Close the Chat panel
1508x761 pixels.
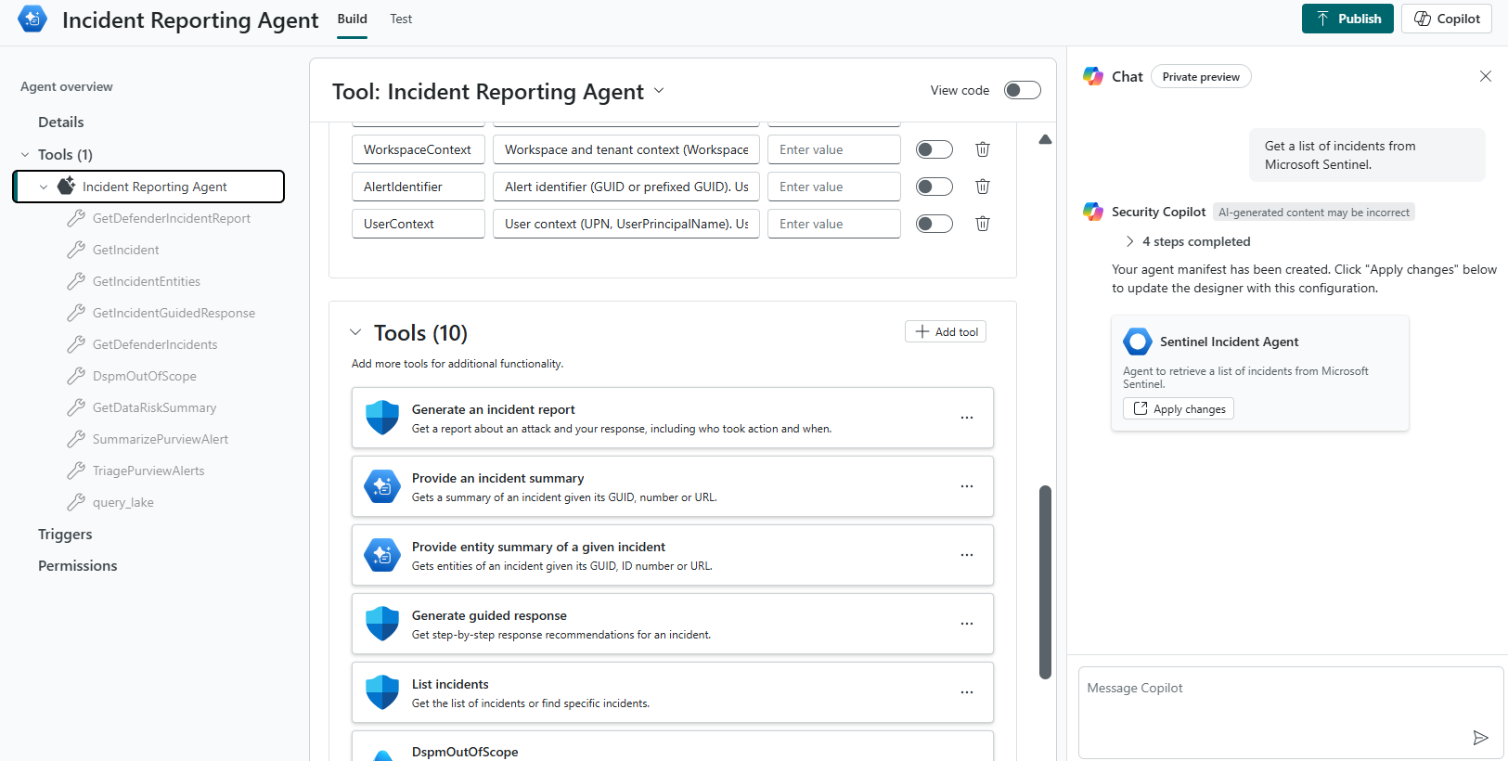coord(1485,76)
